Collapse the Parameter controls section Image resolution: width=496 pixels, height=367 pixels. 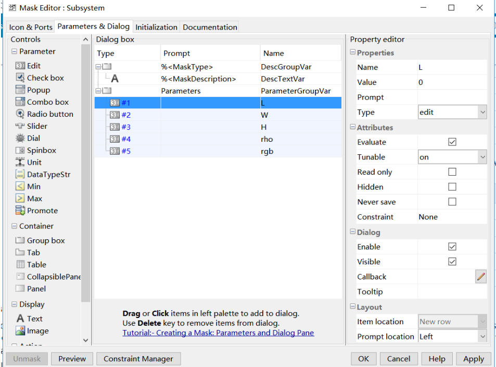coord(14,51)
